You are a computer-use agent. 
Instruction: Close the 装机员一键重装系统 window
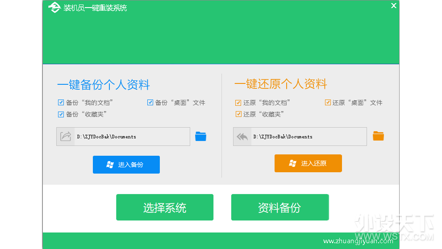pos(394,5)
